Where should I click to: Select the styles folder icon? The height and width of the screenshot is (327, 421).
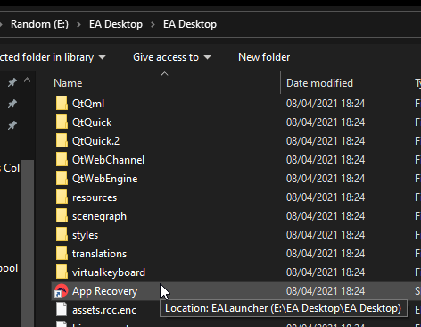[x=62, y=235]
